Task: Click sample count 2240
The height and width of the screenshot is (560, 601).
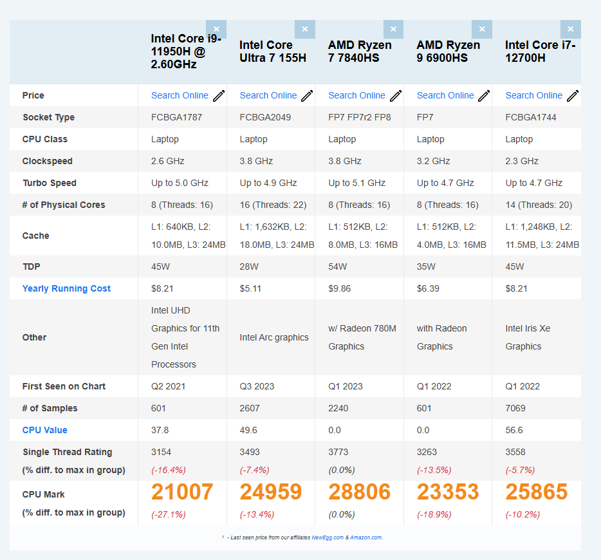Action: point(338,408)
